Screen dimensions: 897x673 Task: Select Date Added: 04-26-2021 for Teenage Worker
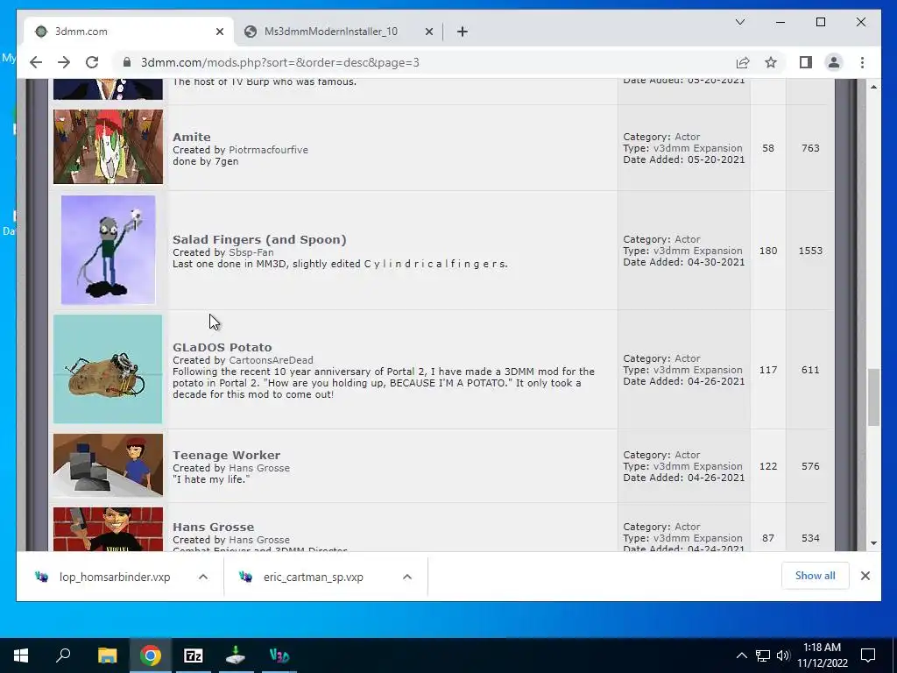click(x=683, y=478)
